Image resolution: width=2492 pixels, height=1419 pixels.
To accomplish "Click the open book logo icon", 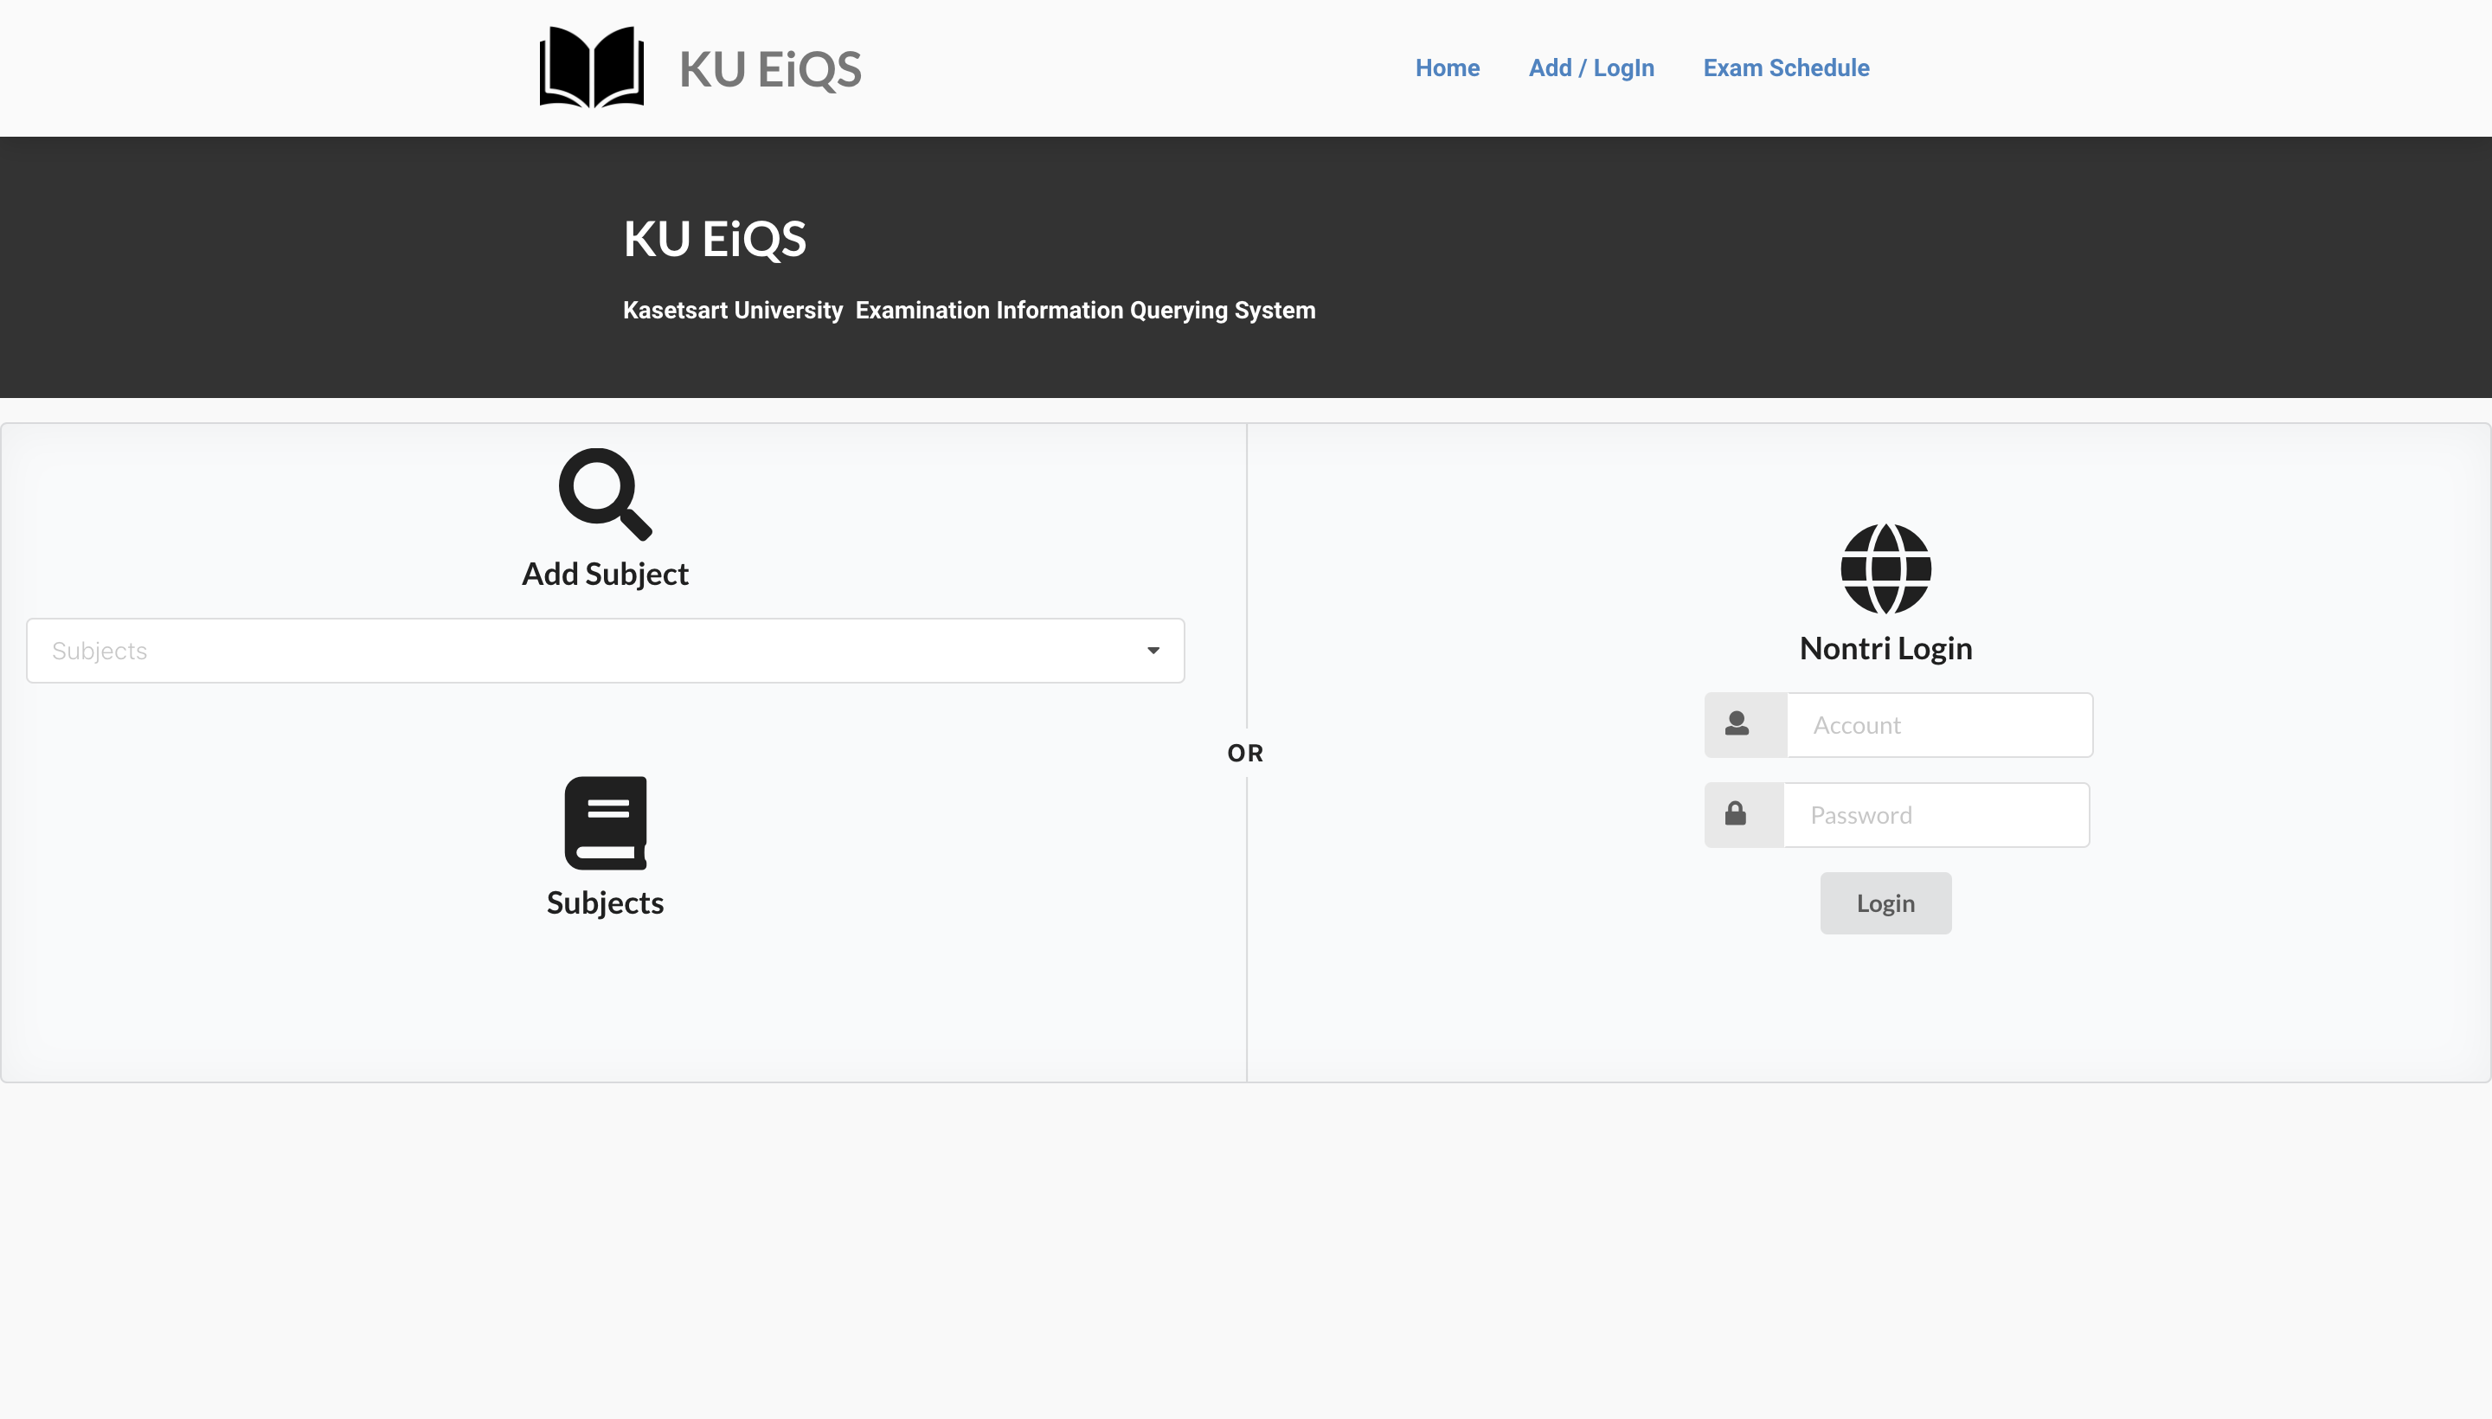I will (x=592, y=67).
